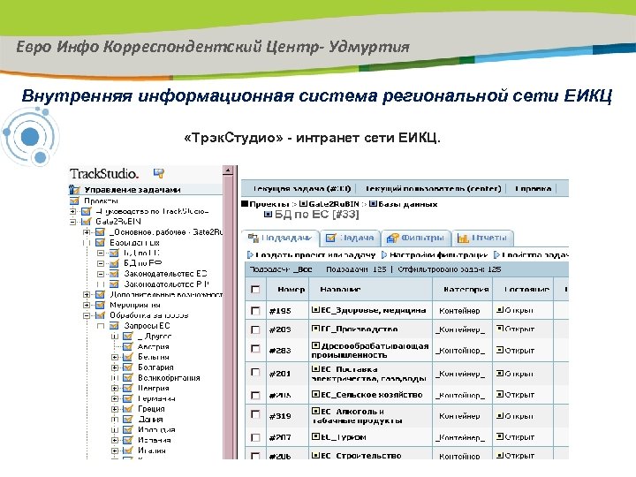Image resolution: width=636 pixels, height=477 pixels.
Task: Click the Отчеты chart icon
Action: 463,238
